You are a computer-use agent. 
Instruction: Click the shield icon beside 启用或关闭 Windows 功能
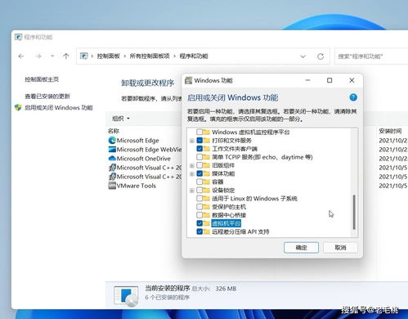(x=18, y=107)
